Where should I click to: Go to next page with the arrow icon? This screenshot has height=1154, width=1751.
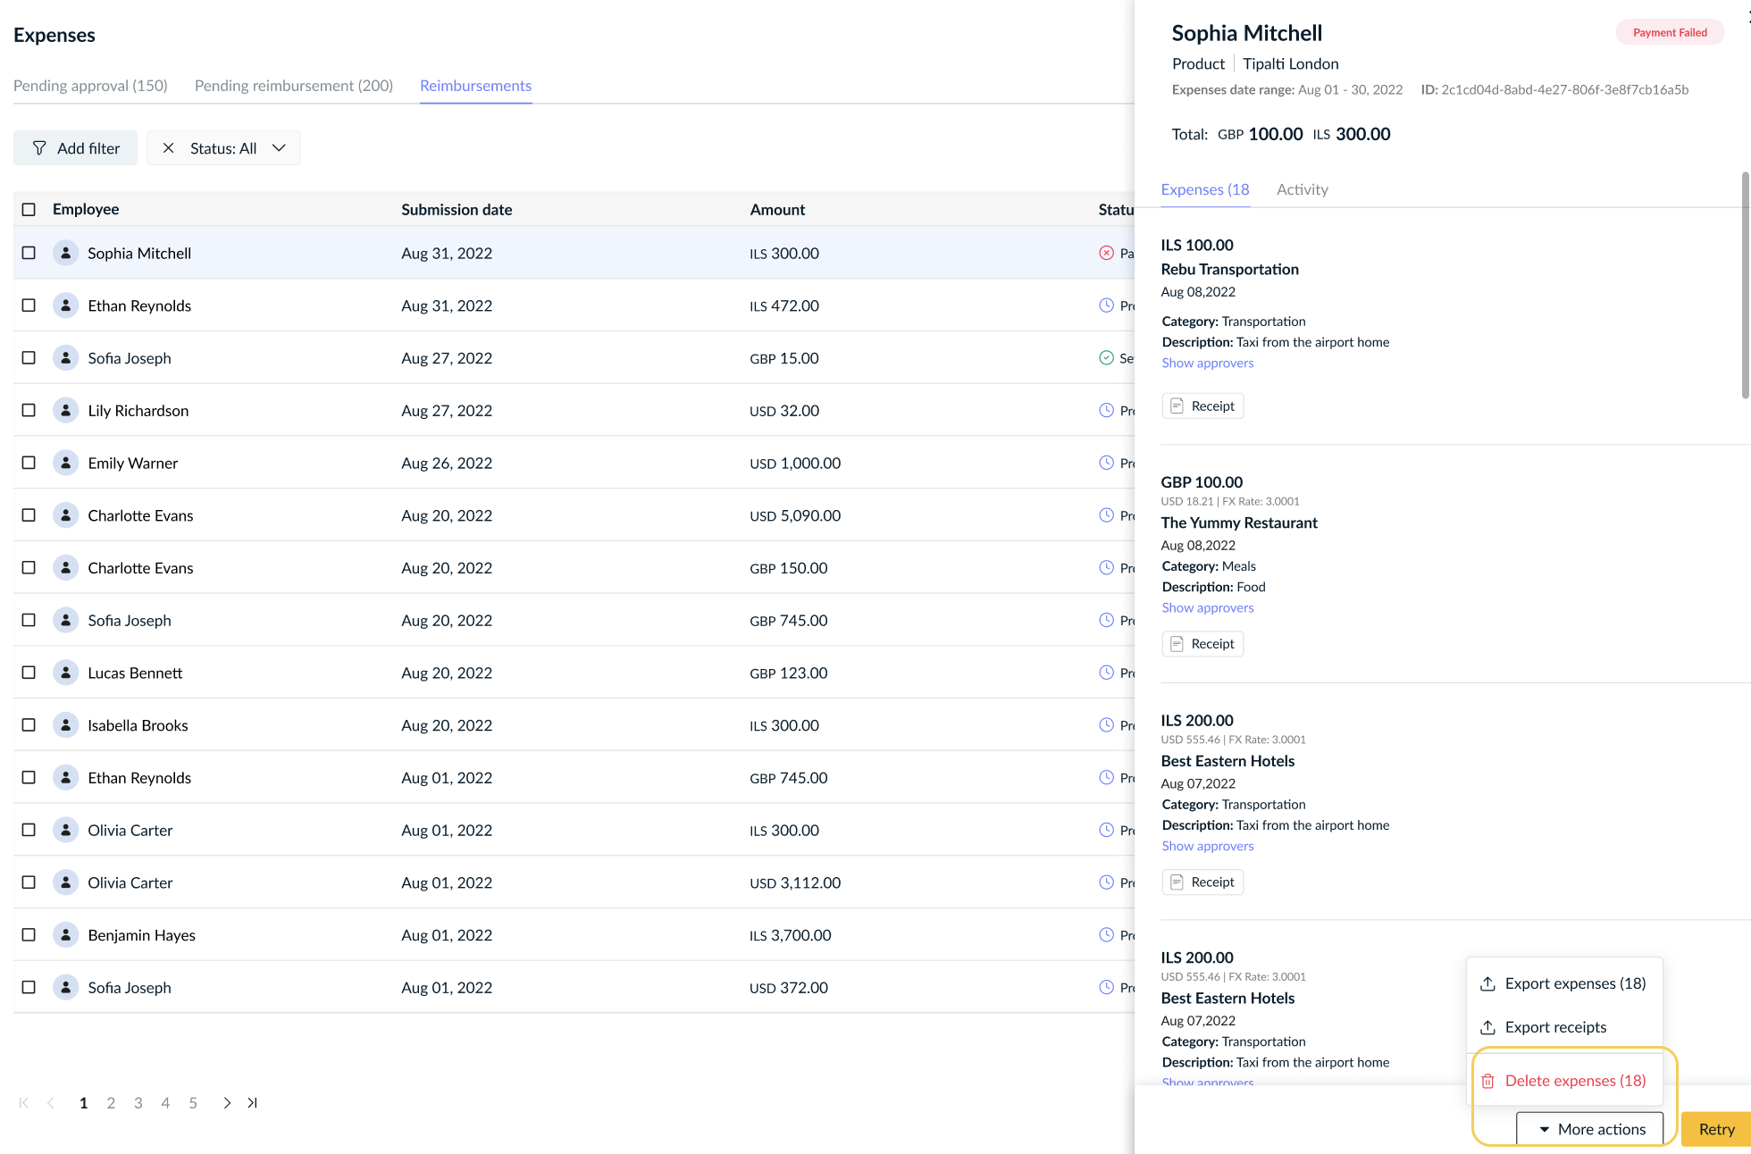pyautogui.click(x=227, y=1103)
